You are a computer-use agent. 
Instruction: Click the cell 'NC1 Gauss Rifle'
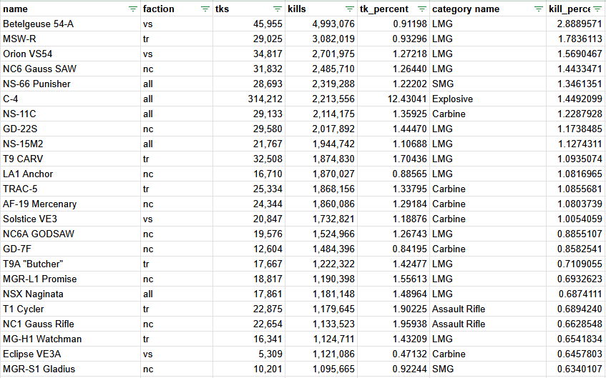coord(70,324)
